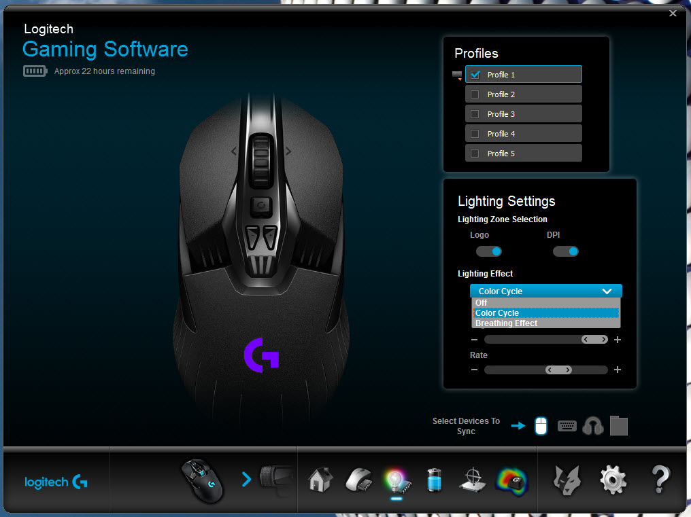The height and width of the screenshot is (517, 691).
Task: Open the help question mark icon
Action: pos(660,480)
